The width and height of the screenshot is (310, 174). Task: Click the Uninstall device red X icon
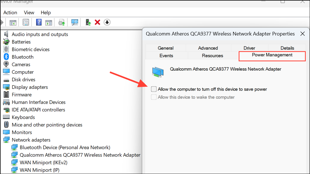pyautogui.click(x=97, y=22)
